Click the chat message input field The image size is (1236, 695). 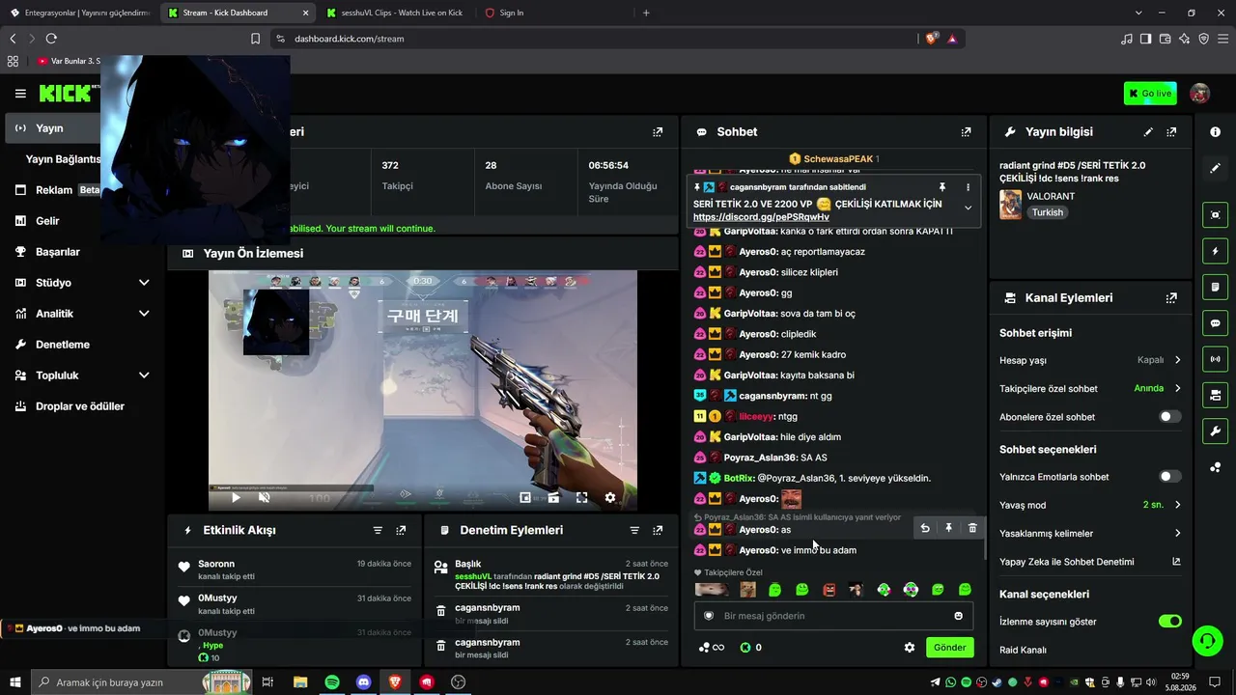point(833,616)
